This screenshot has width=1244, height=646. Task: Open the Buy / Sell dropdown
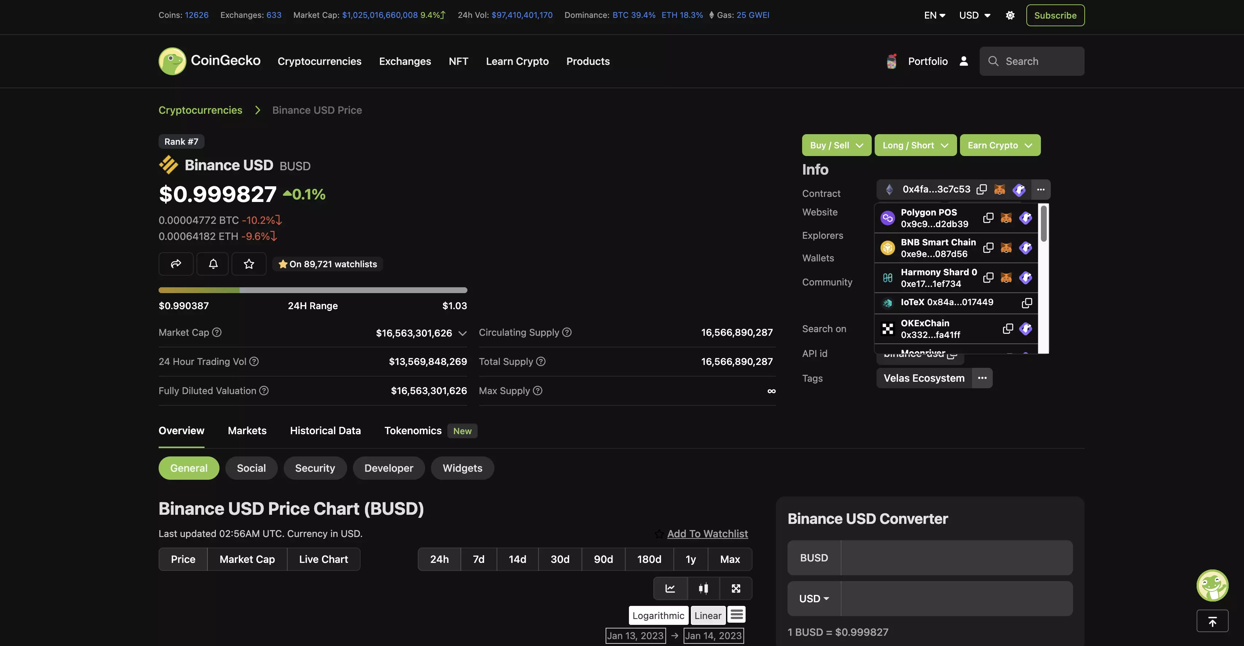coord(836,145)
